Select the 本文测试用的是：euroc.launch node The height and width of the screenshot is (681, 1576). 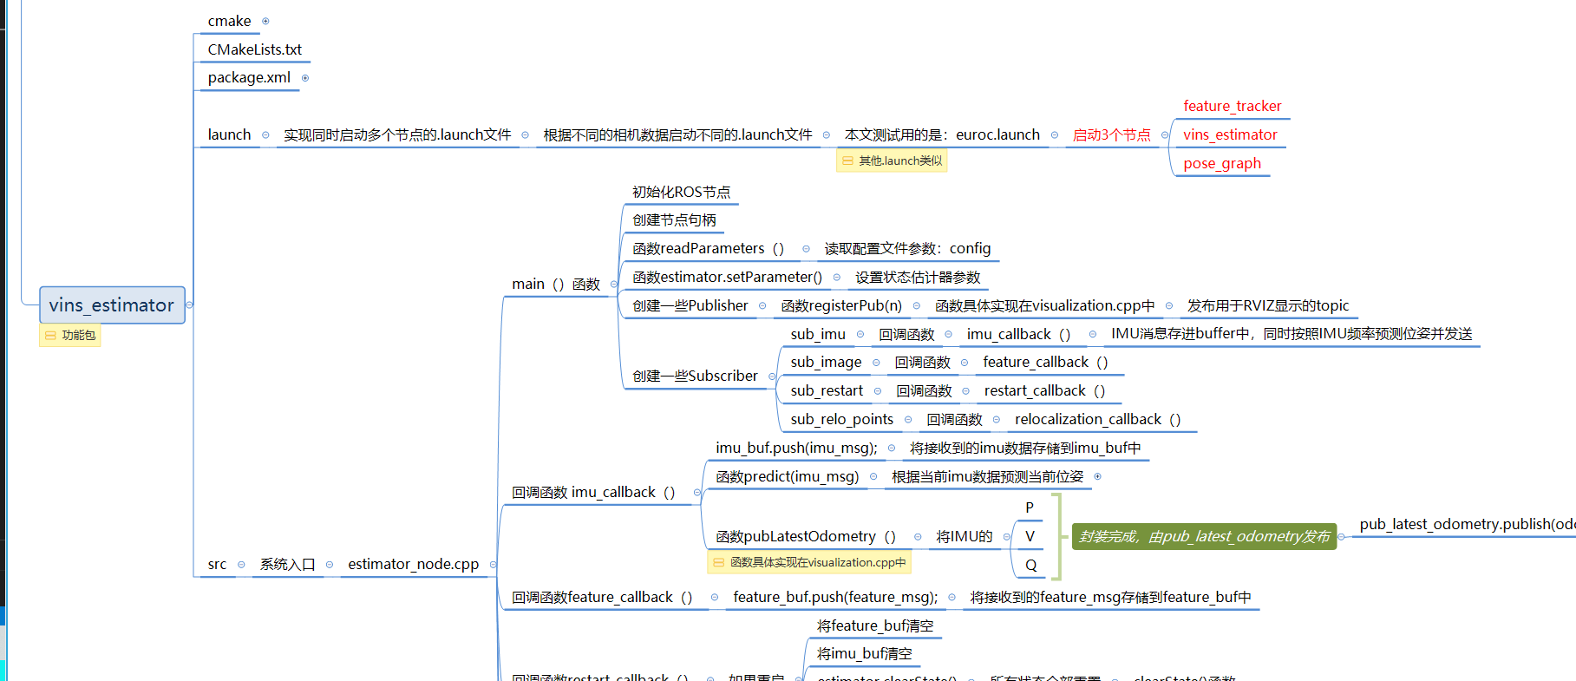pos(942,135)
